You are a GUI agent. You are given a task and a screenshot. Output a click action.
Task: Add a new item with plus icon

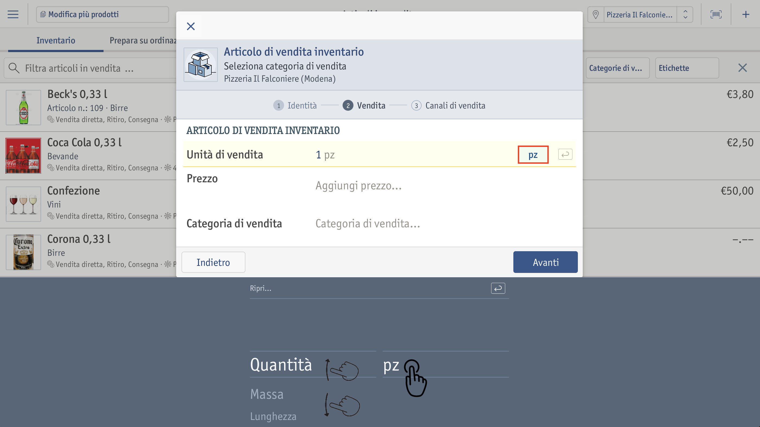[x=746, y=14]
